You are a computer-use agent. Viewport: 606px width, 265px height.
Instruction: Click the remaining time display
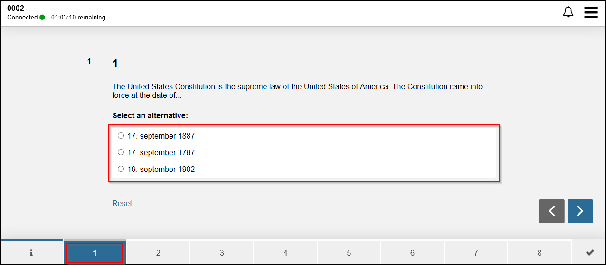point(78,18)
